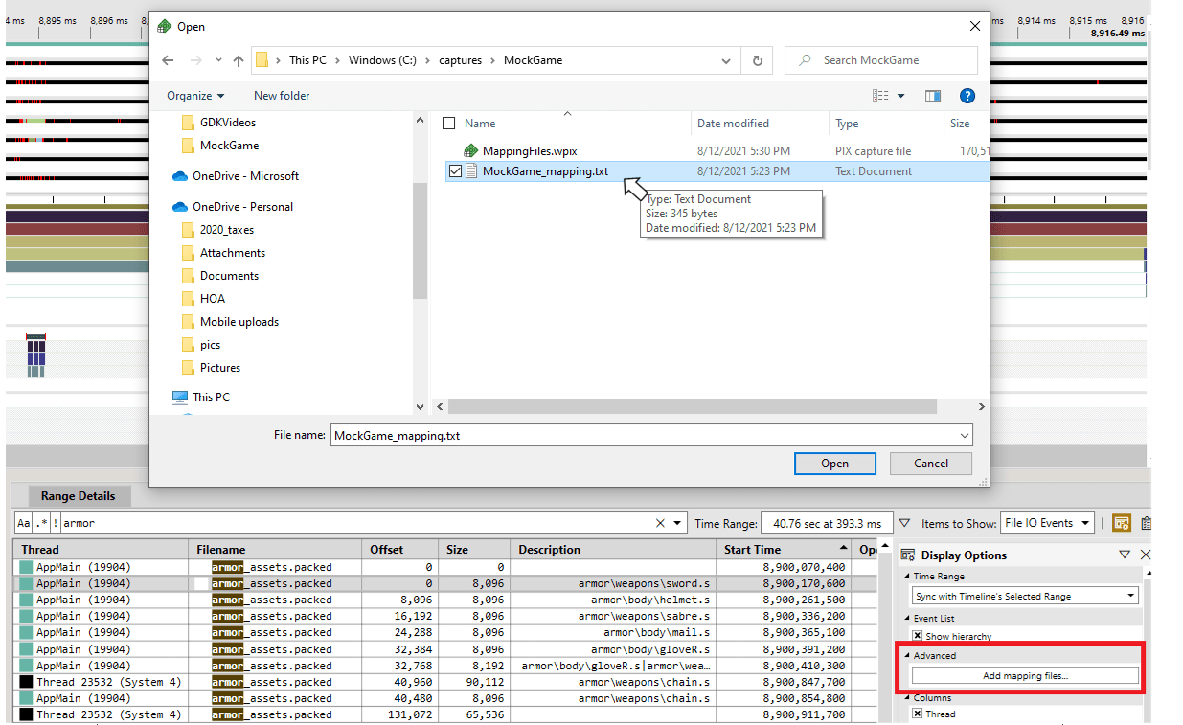The width and height of the screenshot is (1183, 725).
Task: Check the Thread column checkbox
Action: (x=918, y=714)
